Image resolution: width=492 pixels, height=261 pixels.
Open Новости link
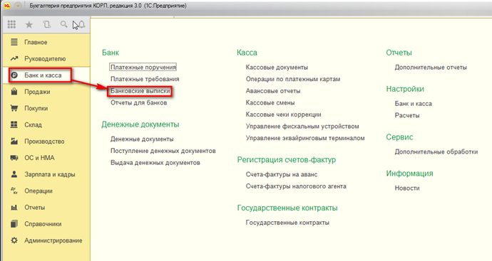(407, 188)
